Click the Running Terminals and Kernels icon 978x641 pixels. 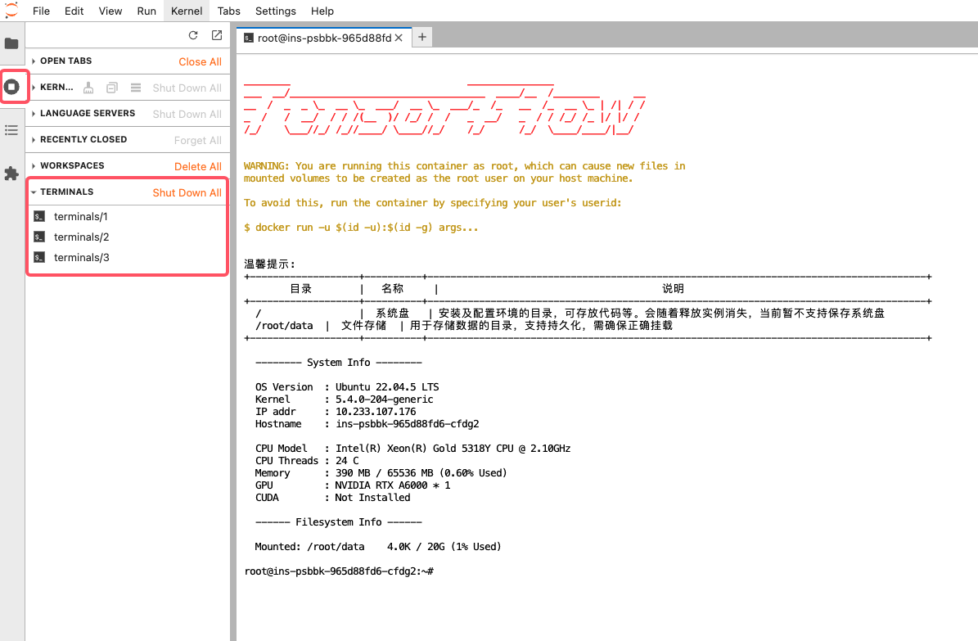11,86
